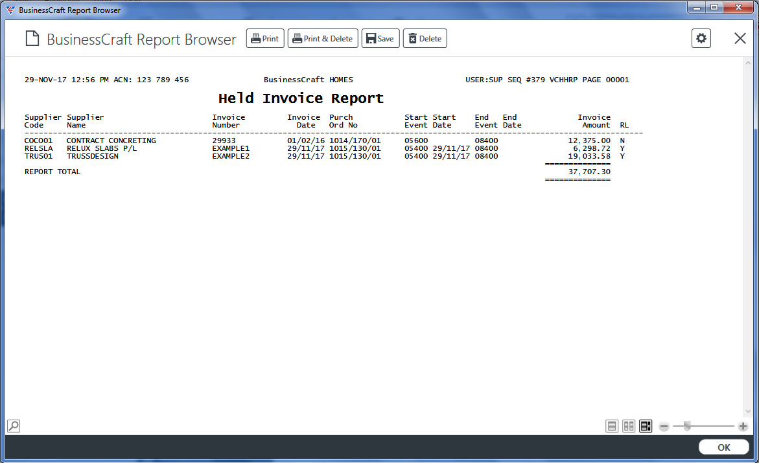Zoom in with the plus icon
Image resolution: width=759 pixels, height=463 pixels.
click(x=743, y=426)
